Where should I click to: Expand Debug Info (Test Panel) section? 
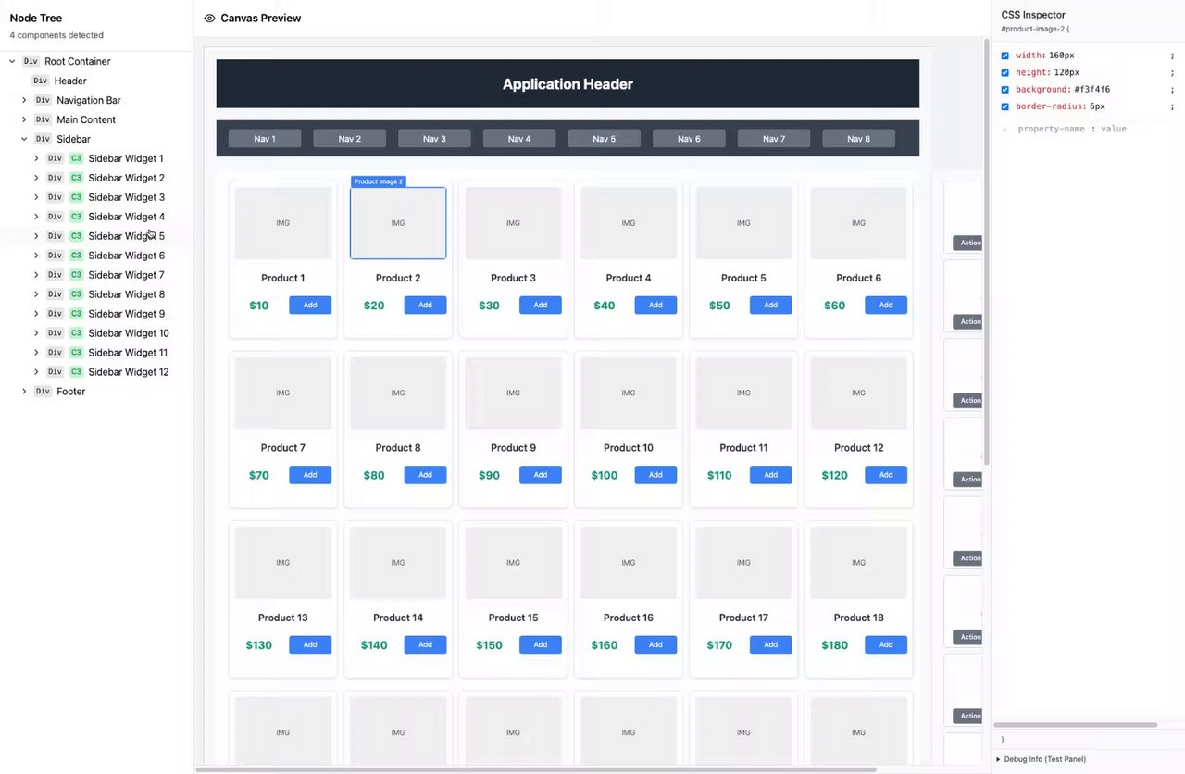(1042, 760)
